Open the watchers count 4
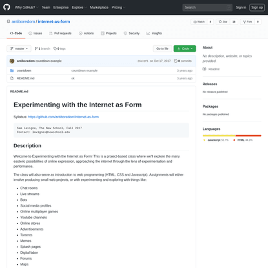268x268 pixels. pyautogui.click(x=211, y=22)
